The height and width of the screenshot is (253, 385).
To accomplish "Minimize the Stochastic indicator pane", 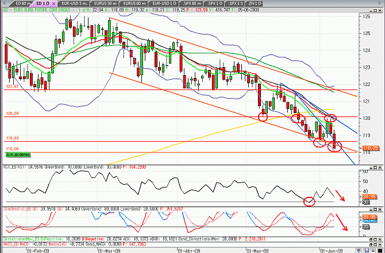I will point(371,209).
